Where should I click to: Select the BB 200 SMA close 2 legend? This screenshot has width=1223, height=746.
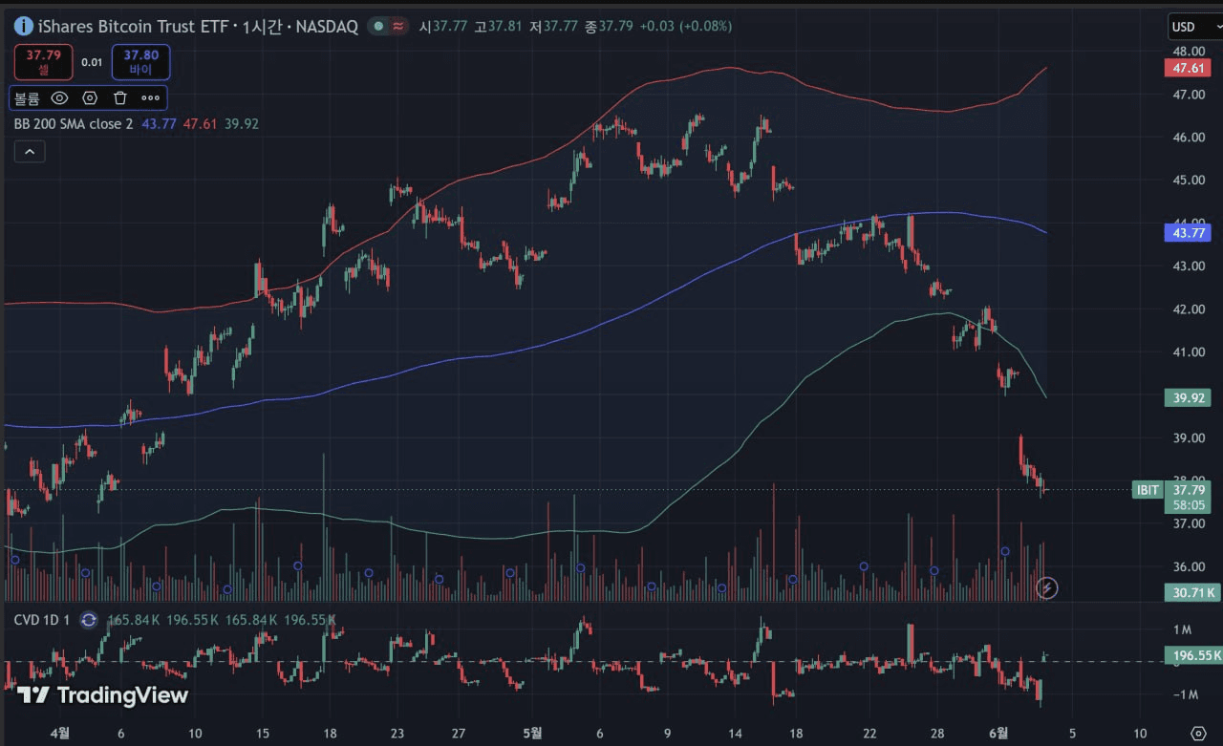coord(74,123)
